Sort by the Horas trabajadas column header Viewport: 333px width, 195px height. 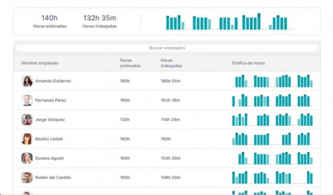171,63
